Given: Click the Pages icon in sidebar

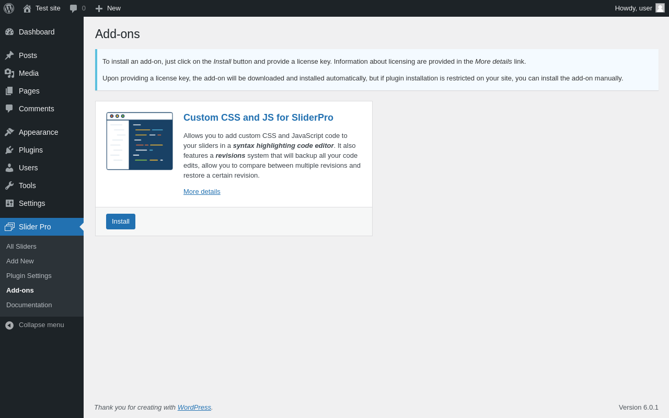Looking at the screenshot, I should 9,91.
